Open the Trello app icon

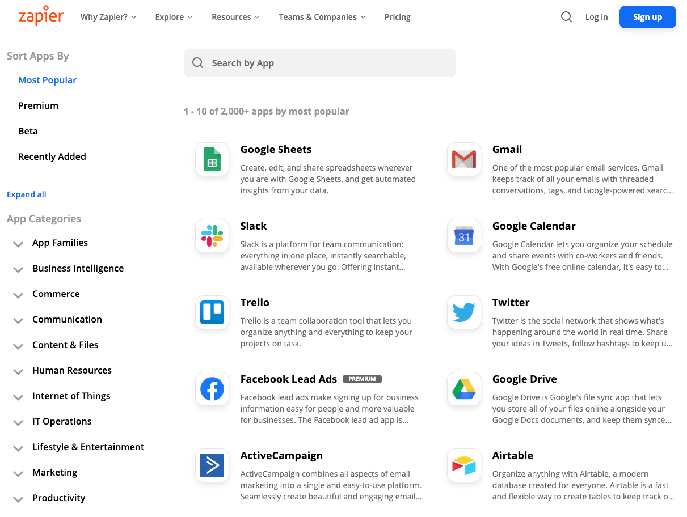tap(212, 312)
